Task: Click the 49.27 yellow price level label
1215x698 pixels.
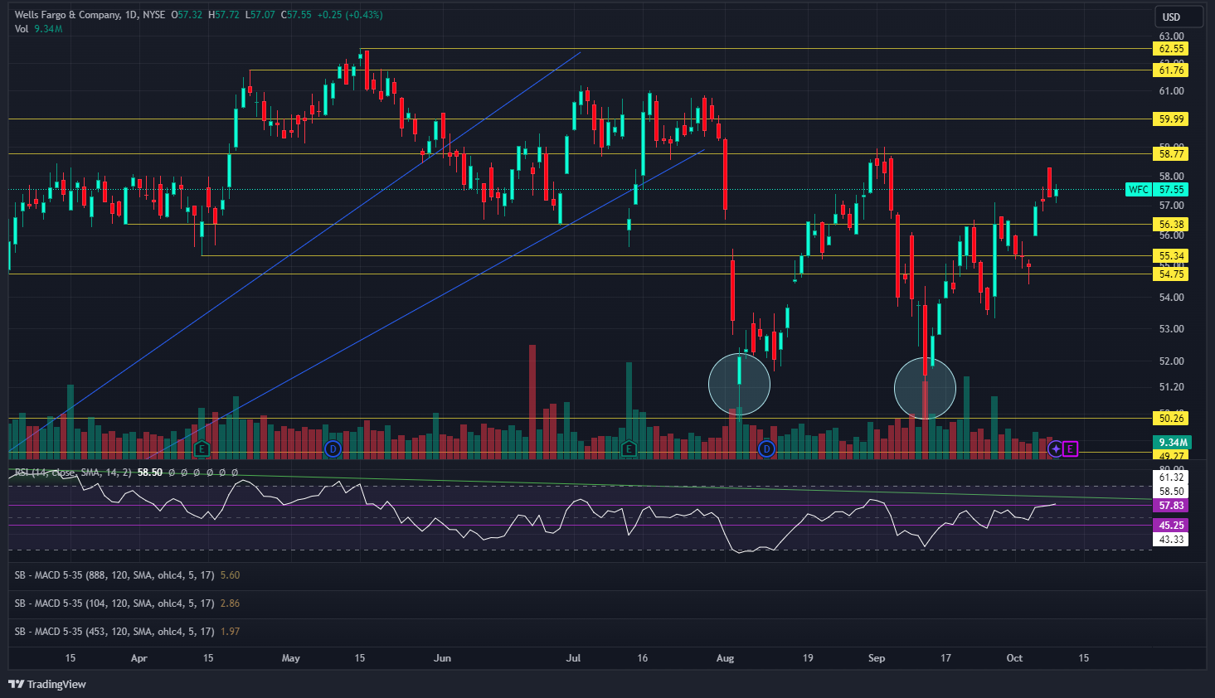Action: coord(1171,455)
